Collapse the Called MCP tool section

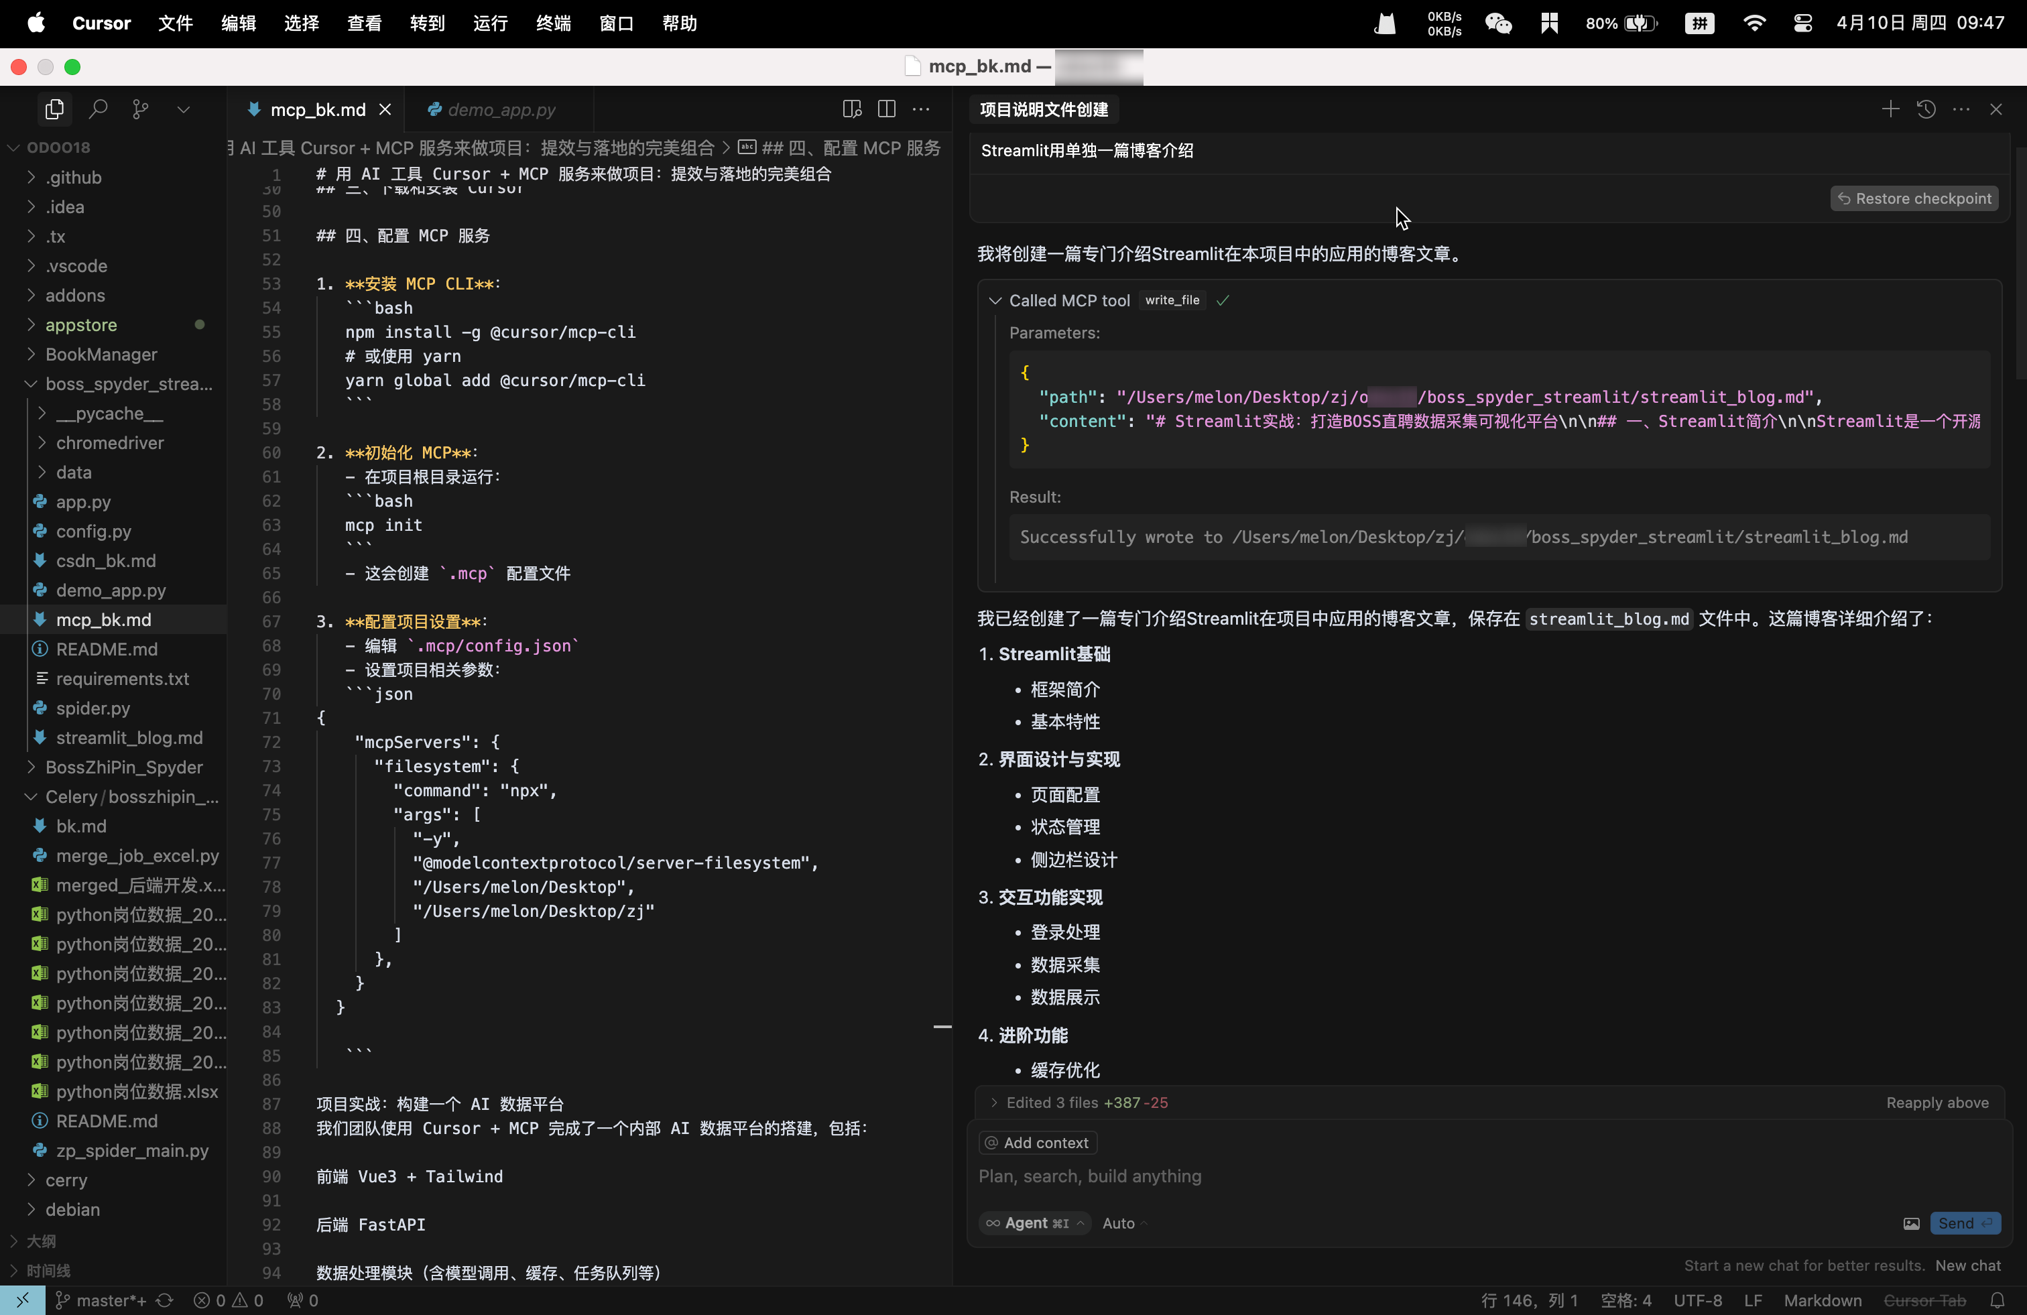point(995,300)
